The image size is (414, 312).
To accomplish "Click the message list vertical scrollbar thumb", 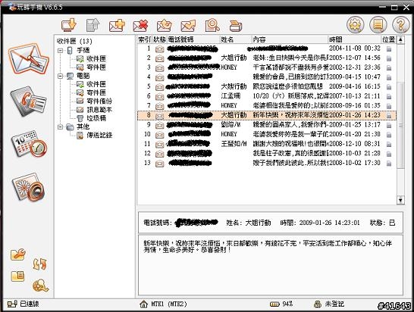I will click(x=400, y=125).
